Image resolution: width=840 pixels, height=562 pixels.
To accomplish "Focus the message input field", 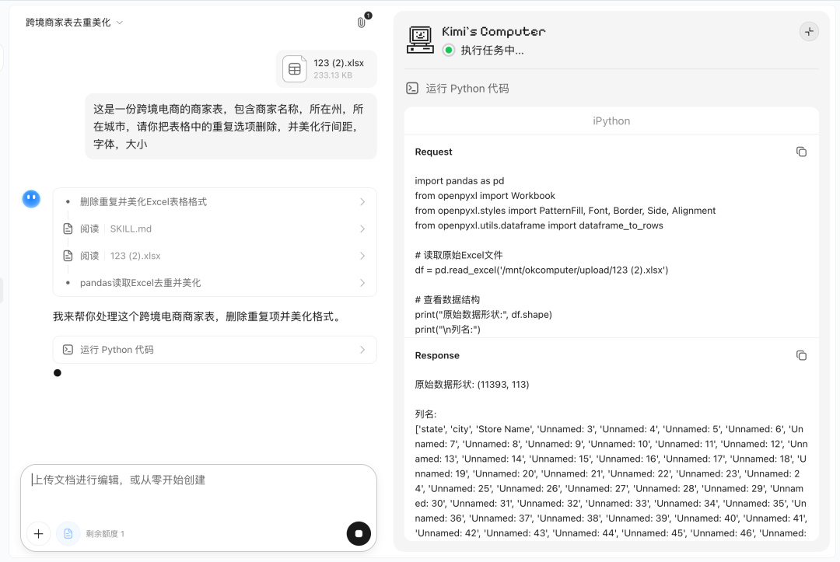I will [x=198, y=480].
